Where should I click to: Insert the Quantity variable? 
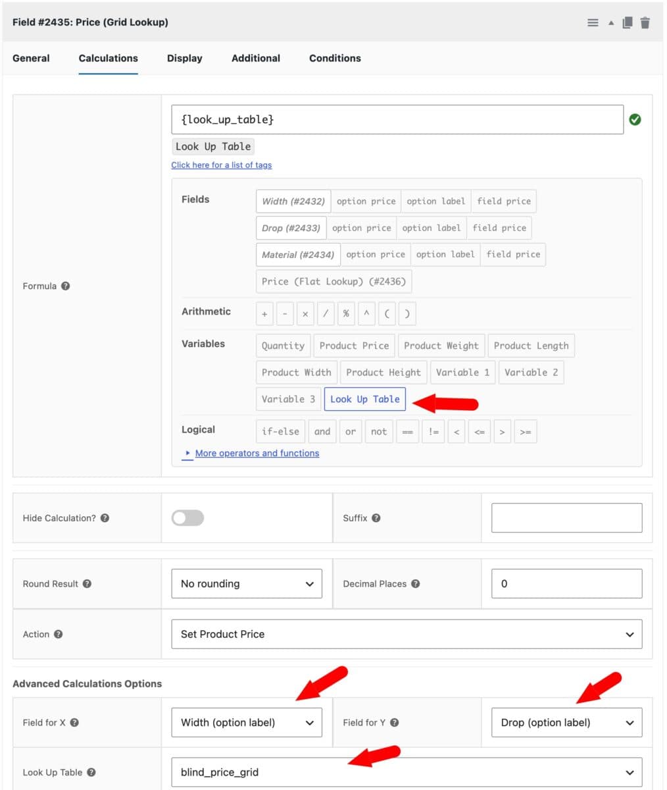click(x=283, y=346)
